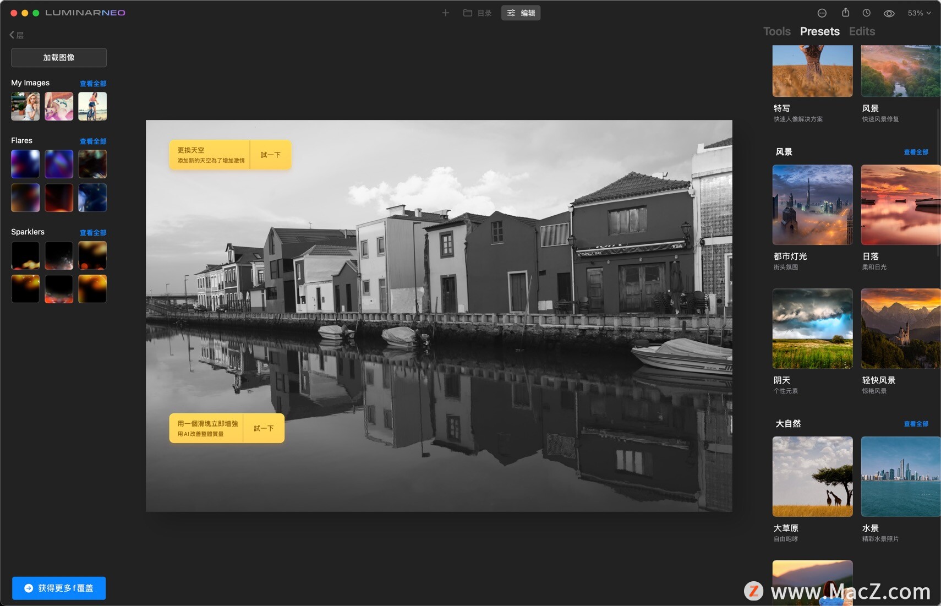Open the catalog folder icon labeled 目录
Viewport: 941px width, 606px height.
pyautogui.click(x=468, y=13)
